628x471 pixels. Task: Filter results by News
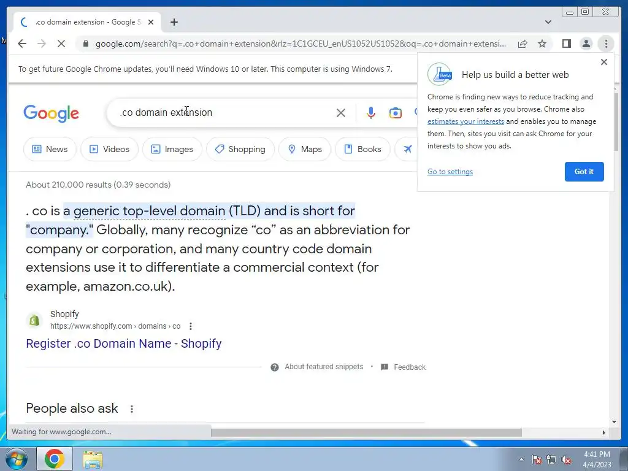pos(50,149)
